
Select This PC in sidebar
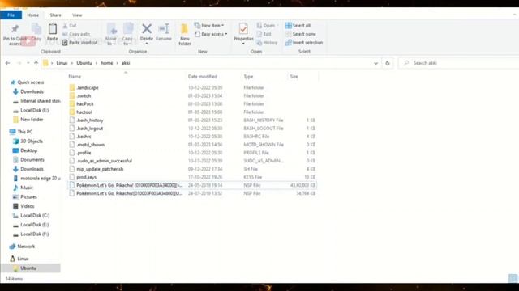(x=22, y=132)
